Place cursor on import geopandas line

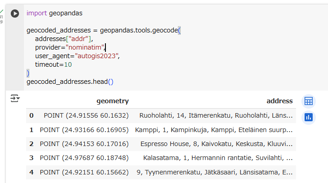pos(54,13)
